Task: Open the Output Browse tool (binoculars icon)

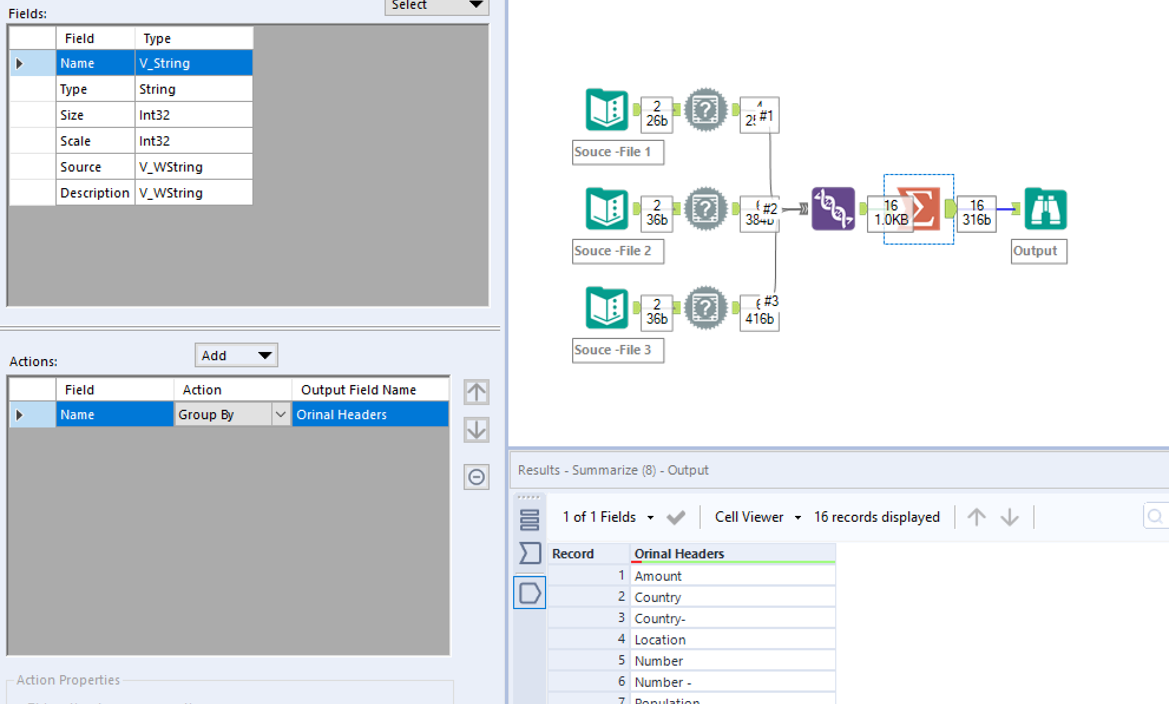Action: (1045, 209)
